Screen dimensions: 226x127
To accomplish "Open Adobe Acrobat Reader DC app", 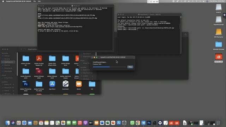I will (x=39, y=61).
